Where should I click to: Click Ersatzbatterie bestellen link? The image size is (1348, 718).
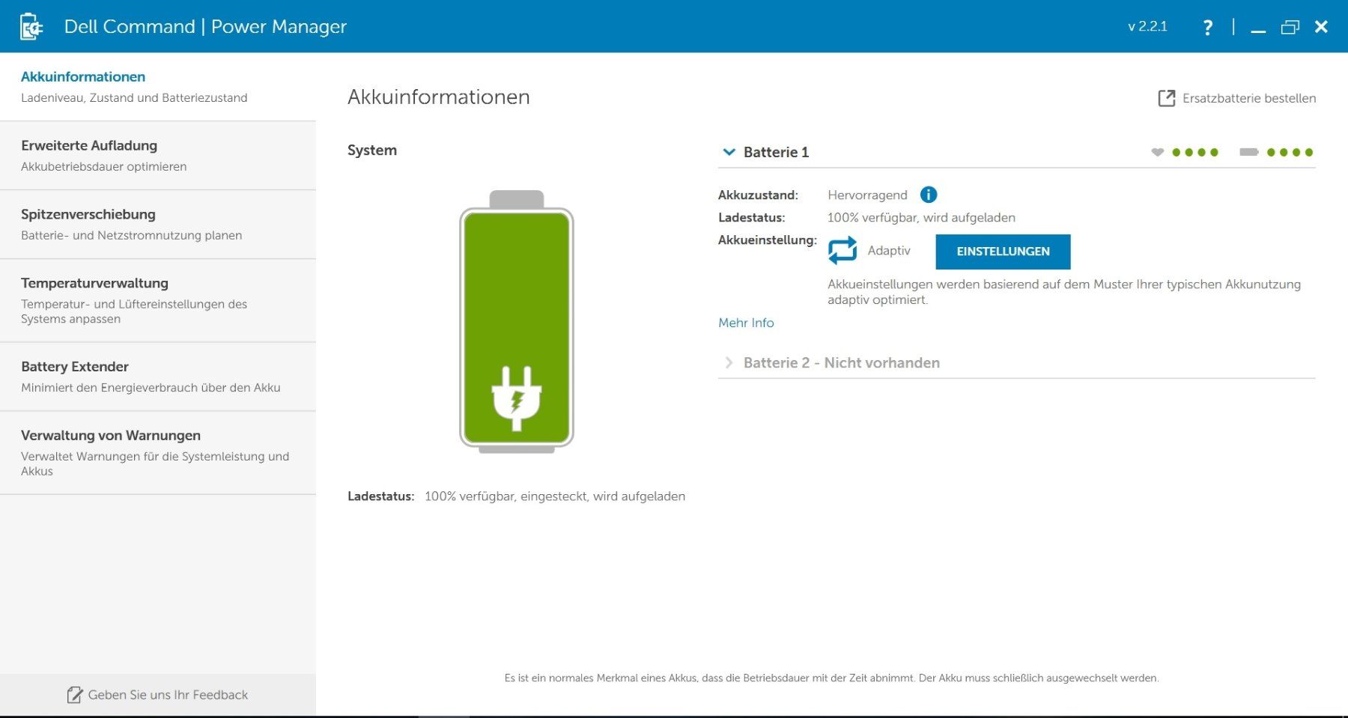[1248, 98]
